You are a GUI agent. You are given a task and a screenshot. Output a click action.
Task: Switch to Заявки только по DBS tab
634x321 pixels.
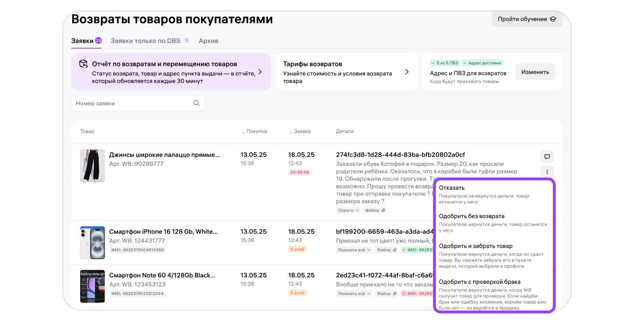[145, 41]
